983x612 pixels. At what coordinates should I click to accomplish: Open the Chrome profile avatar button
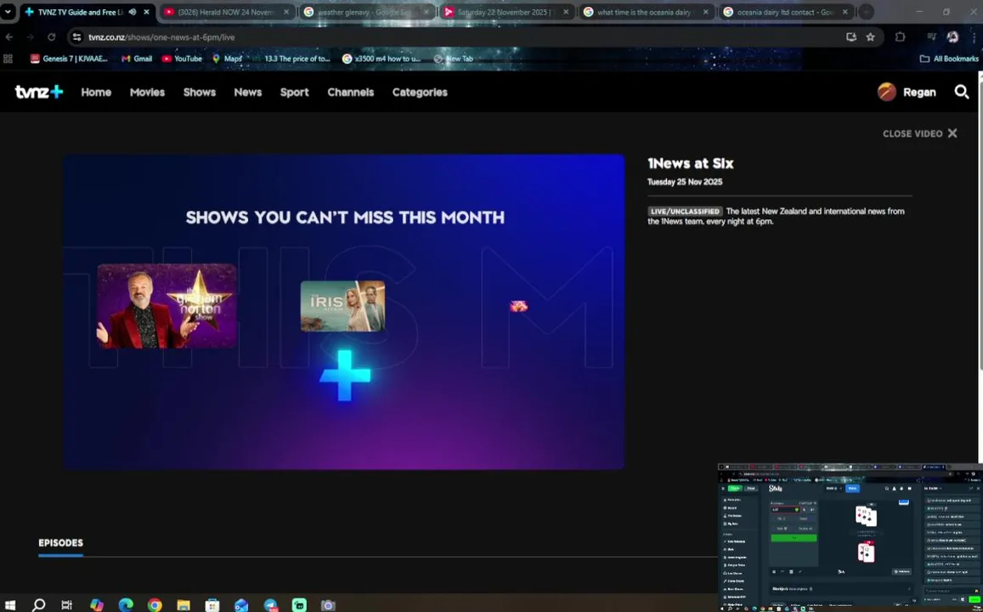(x=952, y=37)
